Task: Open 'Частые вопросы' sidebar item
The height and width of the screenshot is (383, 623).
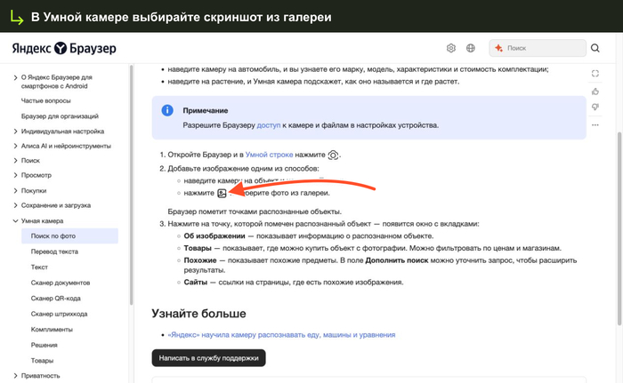Action: (45, 100)
